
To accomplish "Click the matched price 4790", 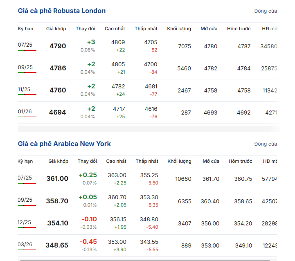I will [x=58, y=46].
